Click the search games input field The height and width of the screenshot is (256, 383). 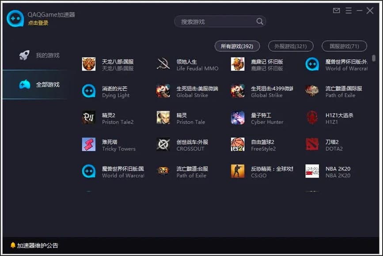pyautogui.click(x=216, y=21)
